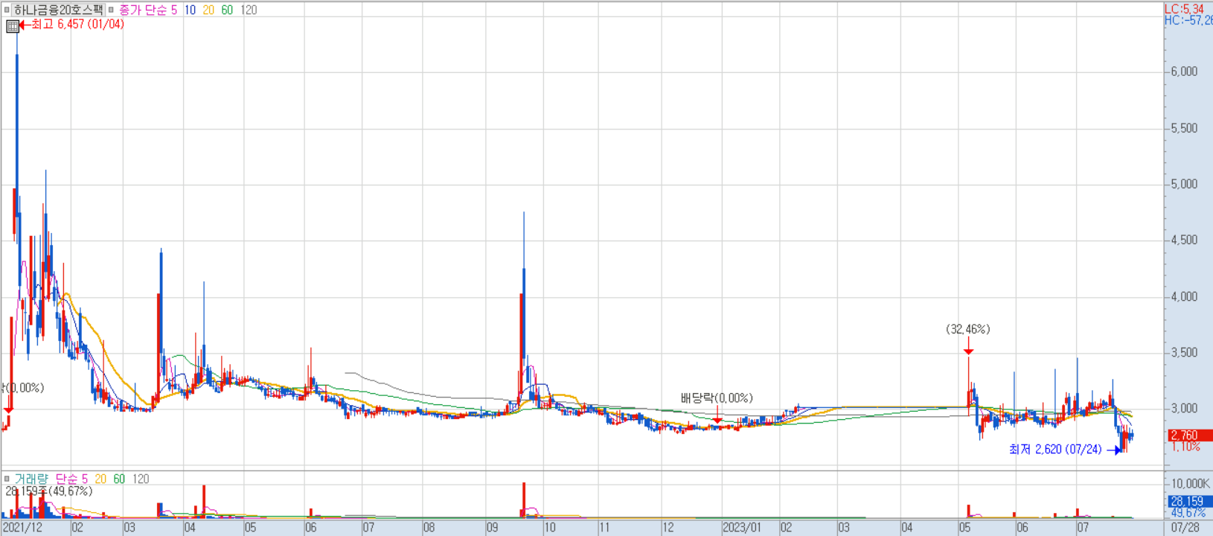This screenshot has width=1213, height=536.
Task: Click the 11 date axis label
Action: click(604, 527)
